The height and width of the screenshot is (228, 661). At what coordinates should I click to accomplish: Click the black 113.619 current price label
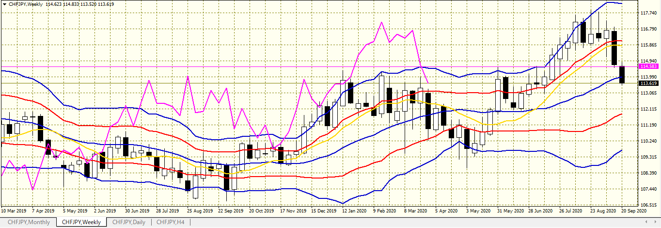[x=648, y=83]
